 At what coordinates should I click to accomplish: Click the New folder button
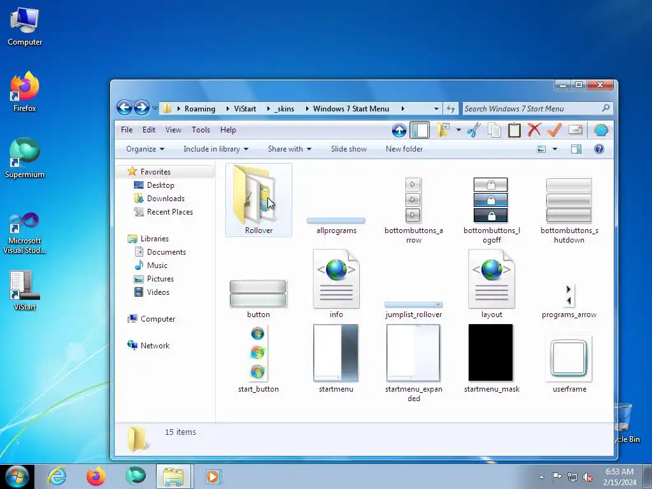tap(404, 149)
